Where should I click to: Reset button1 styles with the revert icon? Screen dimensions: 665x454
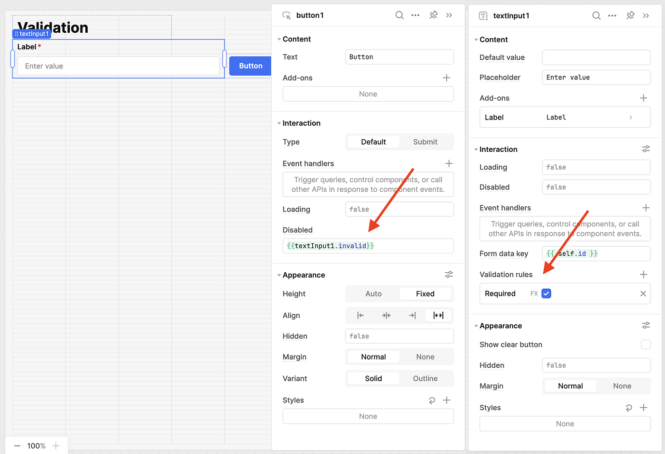click(x=432, y=400)
